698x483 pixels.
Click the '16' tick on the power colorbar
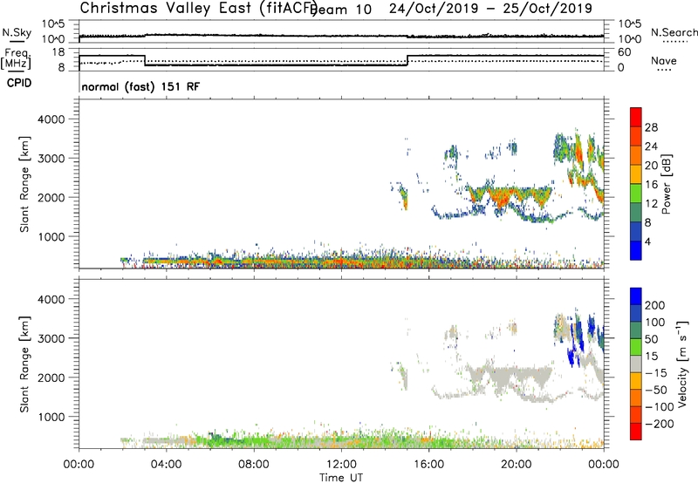[651, 185]
